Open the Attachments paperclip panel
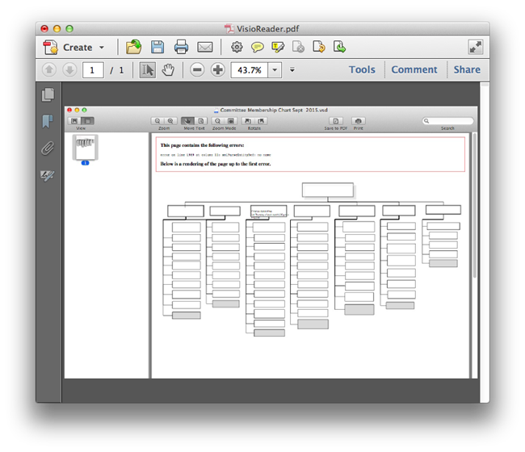Viewport: 525px width, 452px height. 48,148
